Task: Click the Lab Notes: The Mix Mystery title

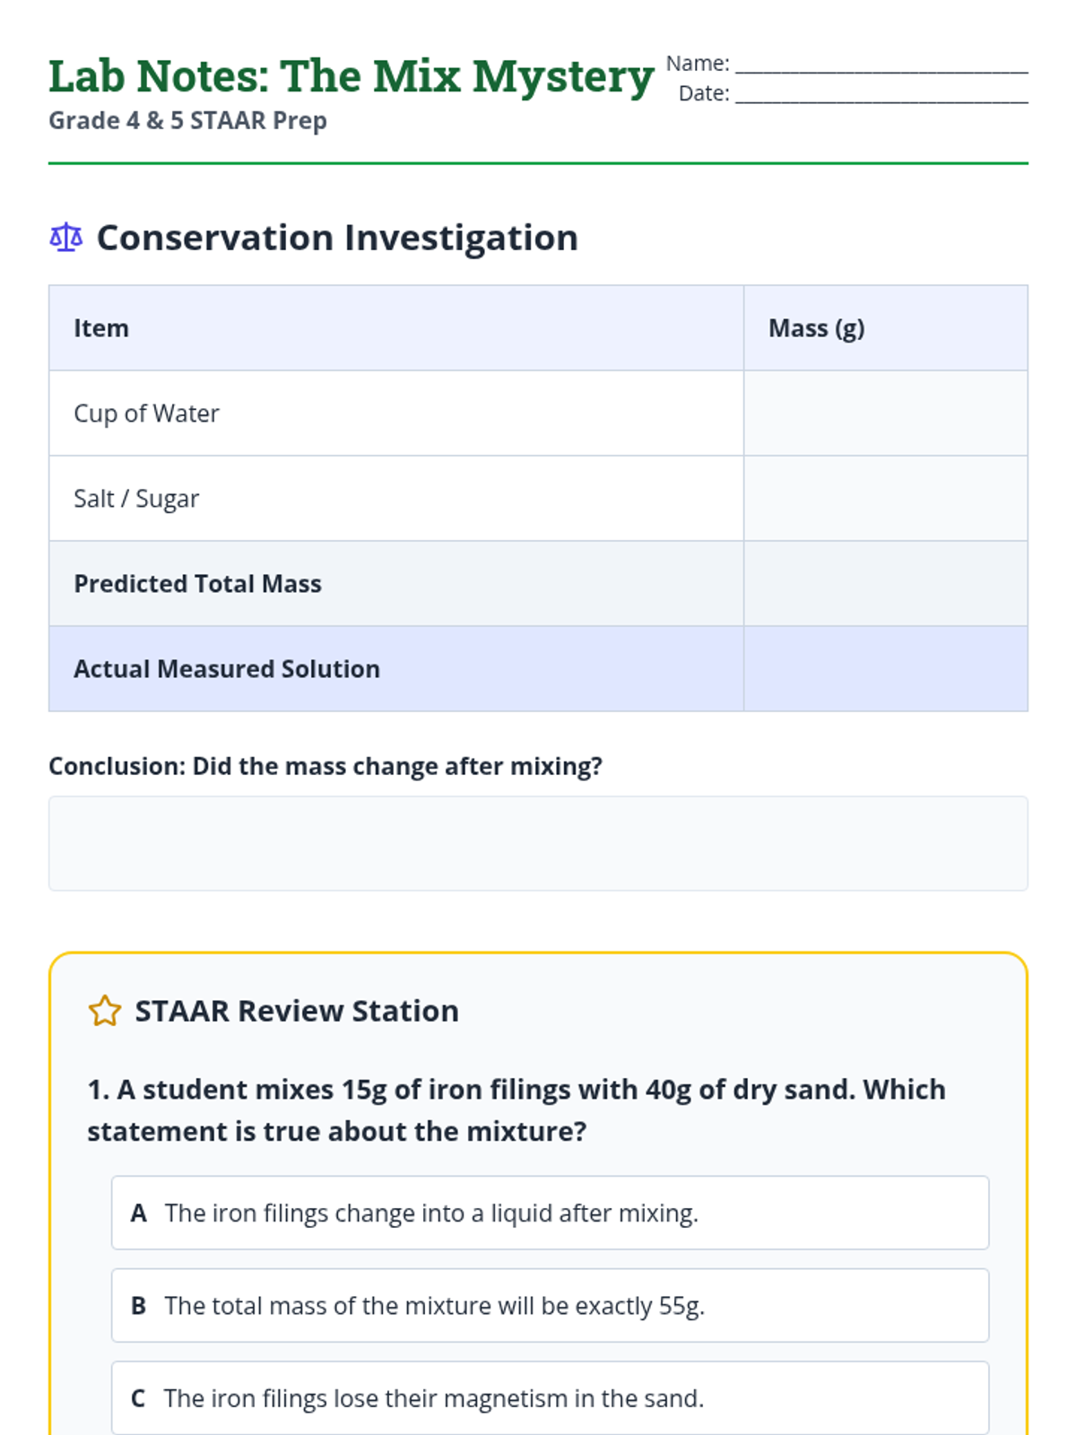Action: point(351,76)
